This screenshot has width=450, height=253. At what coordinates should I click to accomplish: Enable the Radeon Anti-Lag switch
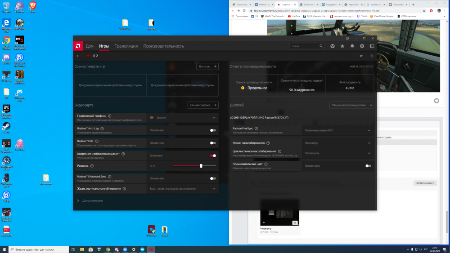click(213, 130)
